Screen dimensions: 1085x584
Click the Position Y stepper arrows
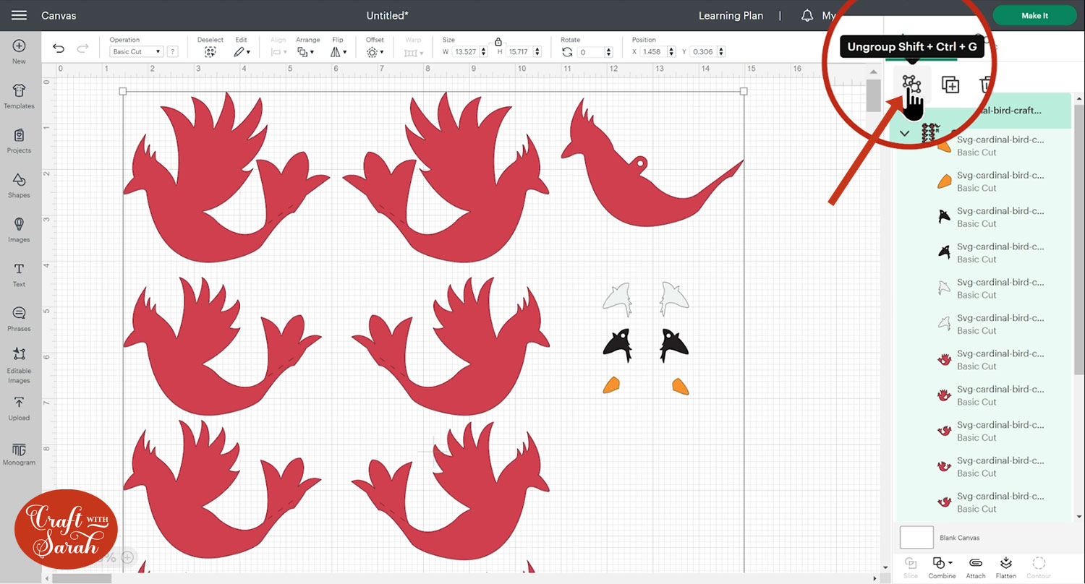point(721,52)
